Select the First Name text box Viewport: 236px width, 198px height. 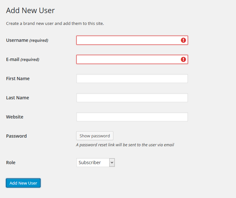click(132, 79)
